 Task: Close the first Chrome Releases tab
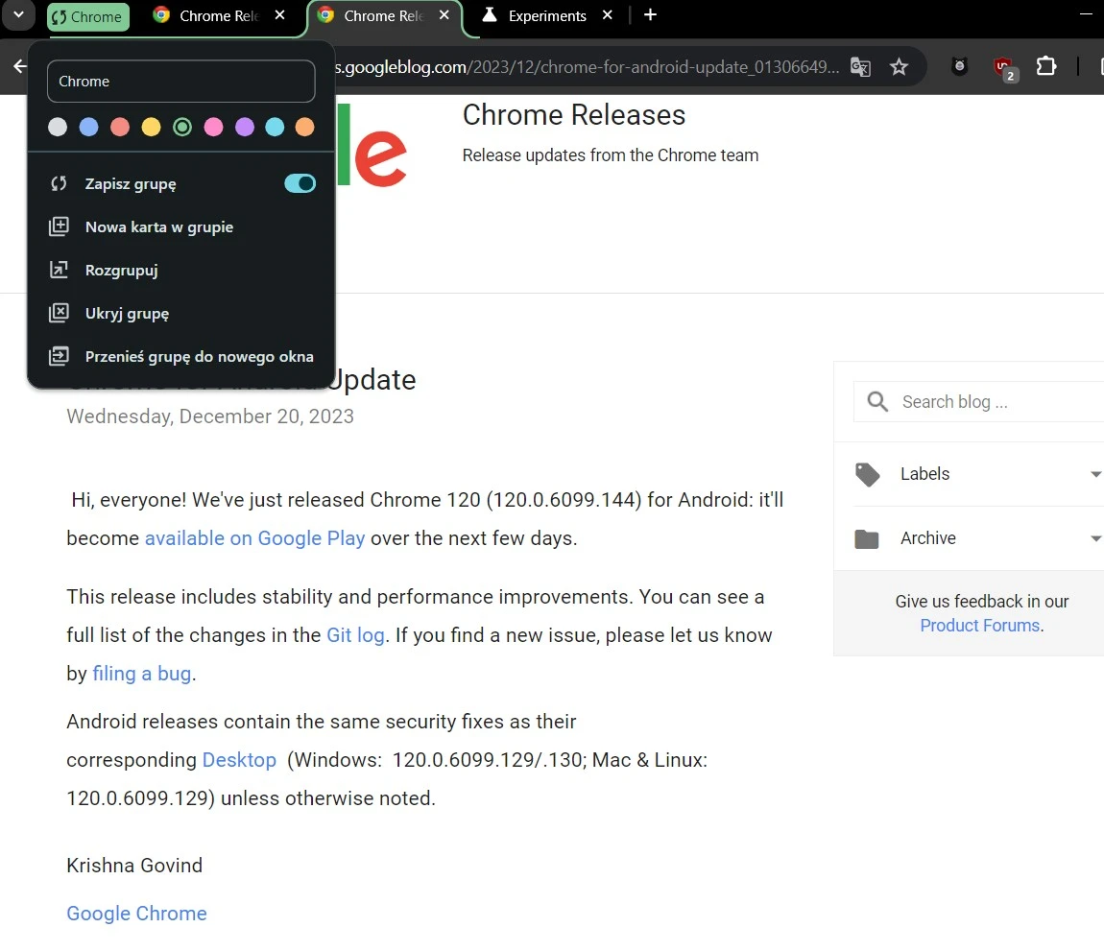click(280, 14)
